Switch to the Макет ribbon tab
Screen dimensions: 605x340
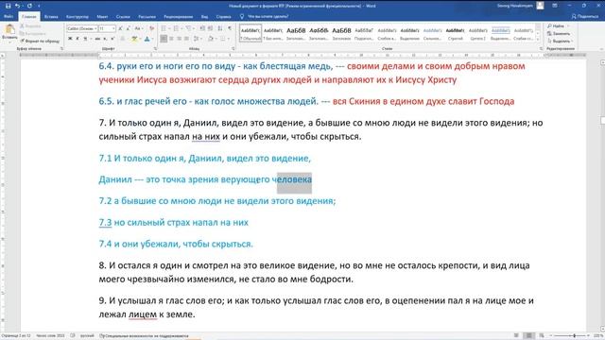(x=102, y=17)
